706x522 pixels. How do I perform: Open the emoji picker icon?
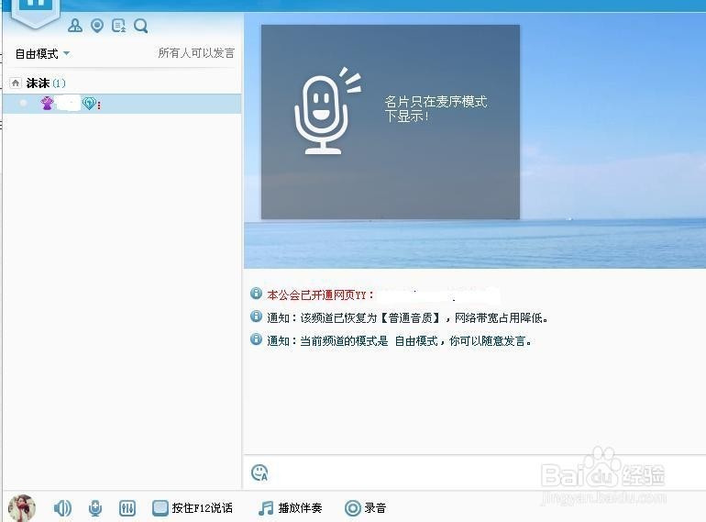click(259, 472)
